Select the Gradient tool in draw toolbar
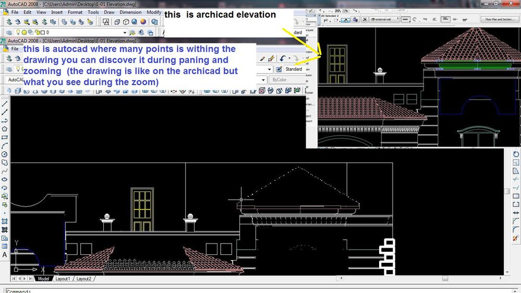The width and height of the screenshot is (521, 293). tap(5, 229)
